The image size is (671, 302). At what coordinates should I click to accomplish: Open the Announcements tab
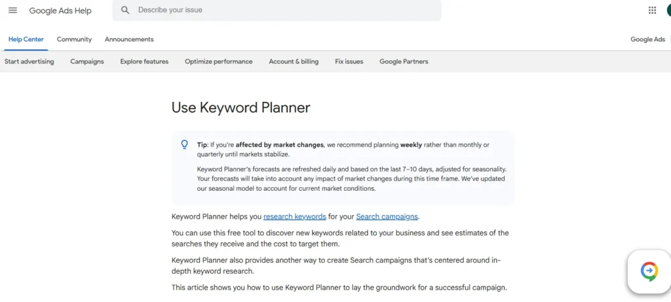point(129,39)
